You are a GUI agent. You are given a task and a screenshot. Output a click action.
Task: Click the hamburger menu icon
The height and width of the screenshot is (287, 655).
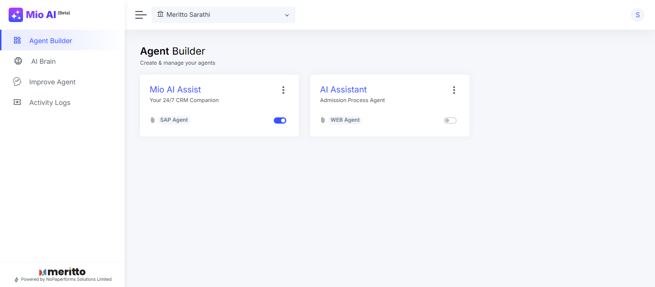140,15
